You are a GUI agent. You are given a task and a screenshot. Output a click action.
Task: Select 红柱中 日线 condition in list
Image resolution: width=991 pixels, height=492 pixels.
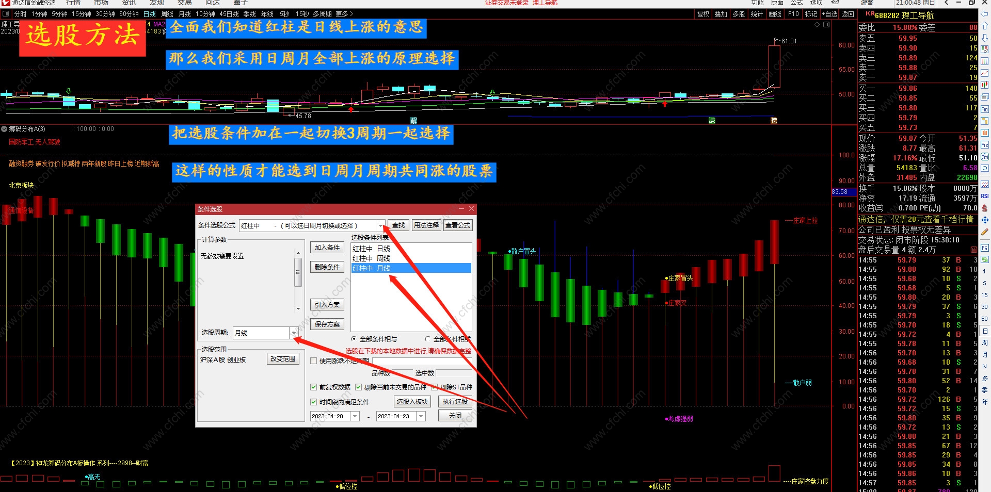(411, 249)
